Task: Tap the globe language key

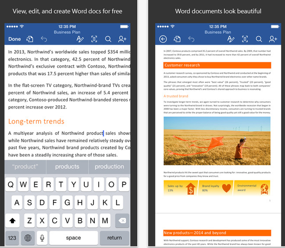Action: (28, 238)
